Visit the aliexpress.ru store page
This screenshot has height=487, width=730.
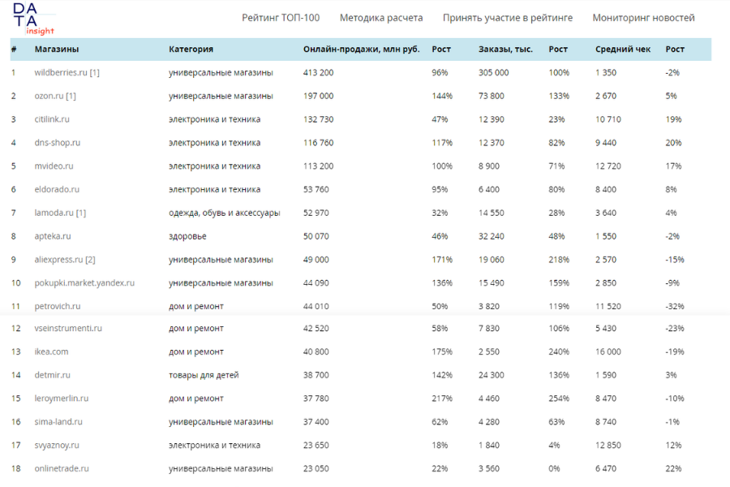(x=58, y=260)
